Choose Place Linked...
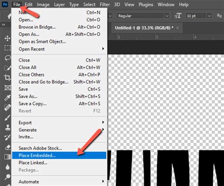Viewport: 224px width, 186px height. click(x=60, y=163)
